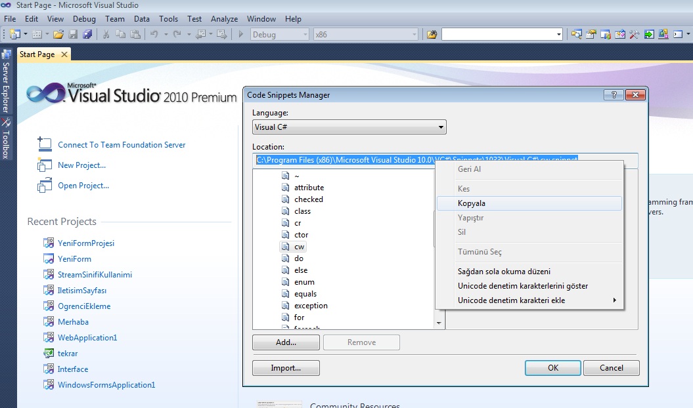Screen dimensions: 693x408
Task: Open the Analyze menu
Action: click(224, 19)
